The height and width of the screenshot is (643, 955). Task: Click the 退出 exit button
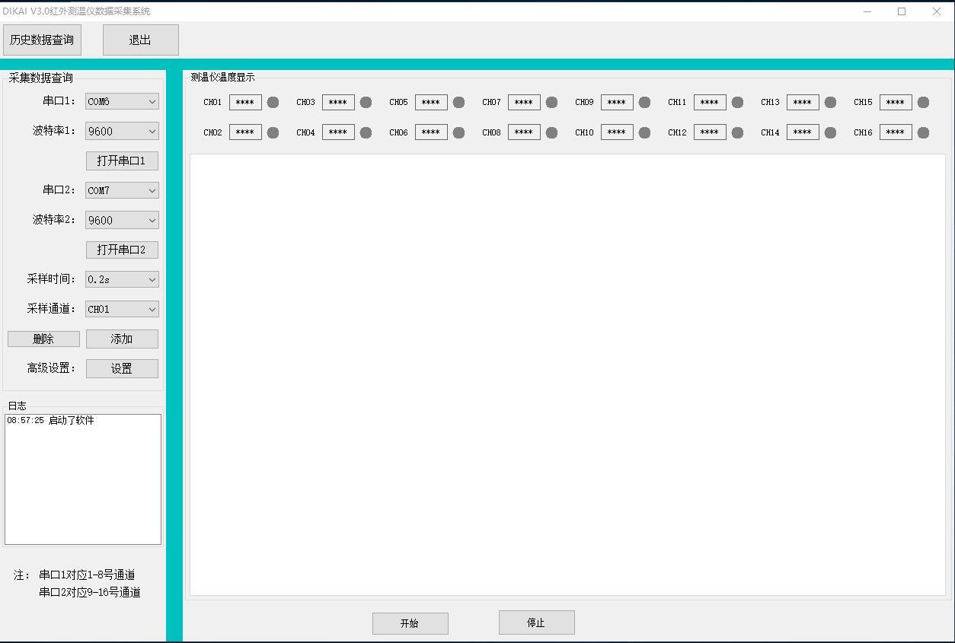pos(140,40)
